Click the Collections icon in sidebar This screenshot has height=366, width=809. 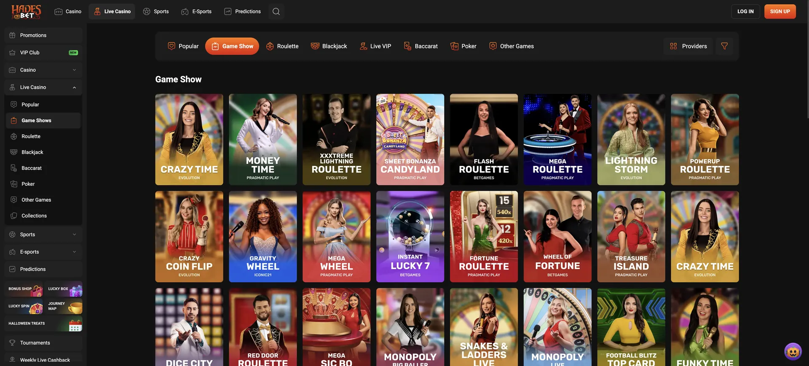(x=14, y=216)
